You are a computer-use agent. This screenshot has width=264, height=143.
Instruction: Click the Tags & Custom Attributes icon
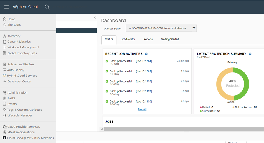tap(4, 110)
